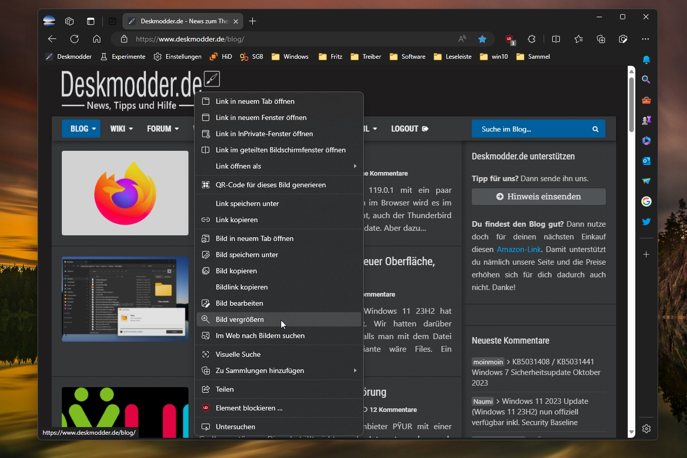Reload the page with refresh icon
The image size is (687, 458).
pyautogui.click(x=74, y=39)
